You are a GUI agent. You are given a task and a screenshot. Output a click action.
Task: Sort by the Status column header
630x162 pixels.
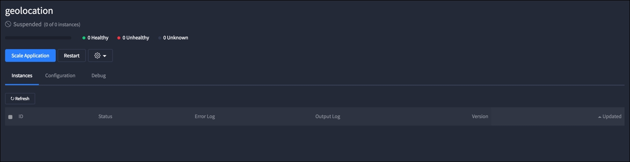tap(106, 116)
